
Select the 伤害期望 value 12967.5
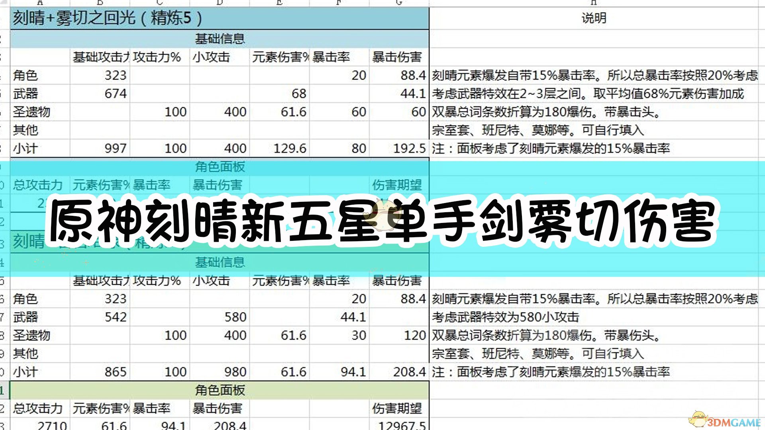click(402, 425)
